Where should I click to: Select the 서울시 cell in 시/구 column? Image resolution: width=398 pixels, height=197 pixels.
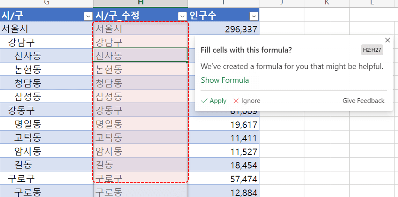point(47,29)
